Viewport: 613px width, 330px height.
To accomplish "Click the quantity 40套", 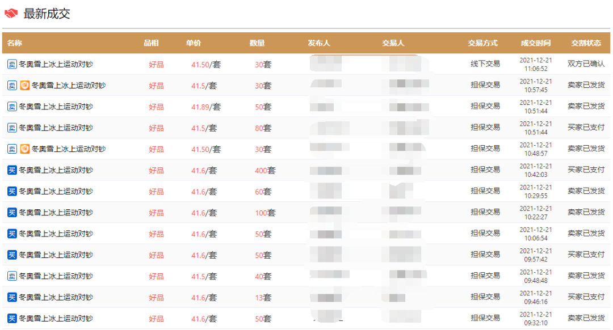I will point(263,277).
